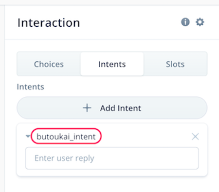Click empty space in the butoukai_intent card
219x192 pixels.
(x=146, y=136)
